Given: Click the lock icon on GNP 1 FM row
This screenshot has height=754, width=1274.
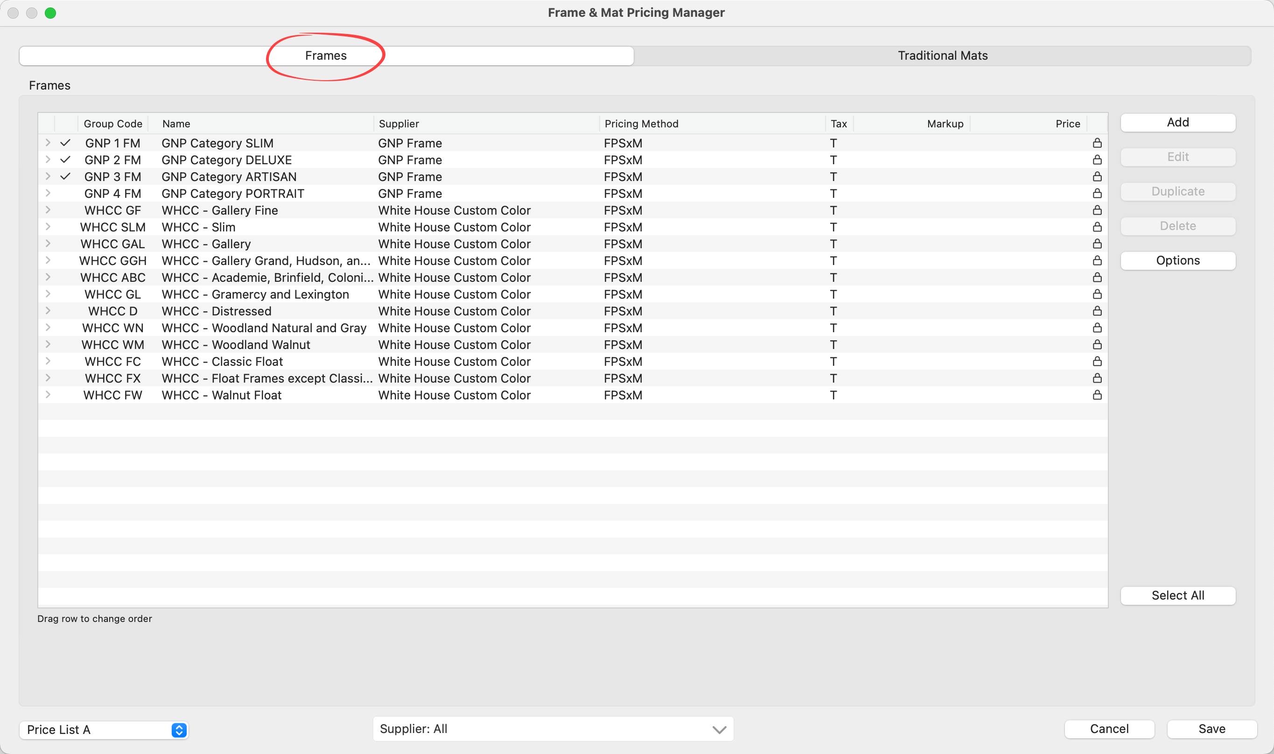Looking at the screenshot, I should 1097,143.
